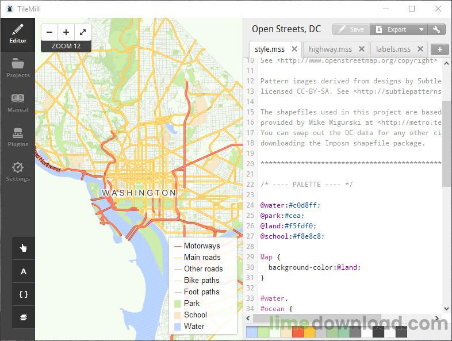This screenshot has height=341, width=452.
Task: Close the style.mss tab
Action: pos(294,49)
